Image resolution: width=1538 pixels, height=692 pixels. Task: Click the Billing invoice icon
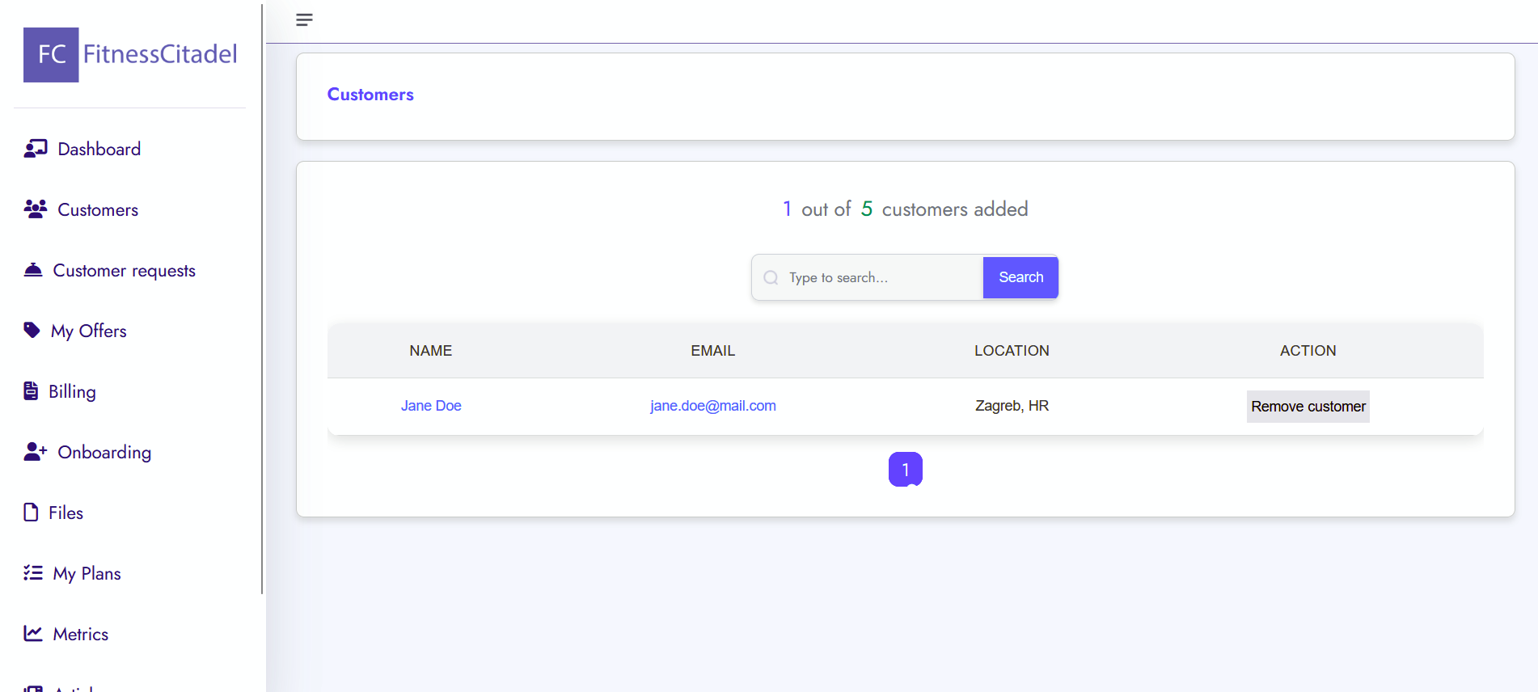coord(31,391)
